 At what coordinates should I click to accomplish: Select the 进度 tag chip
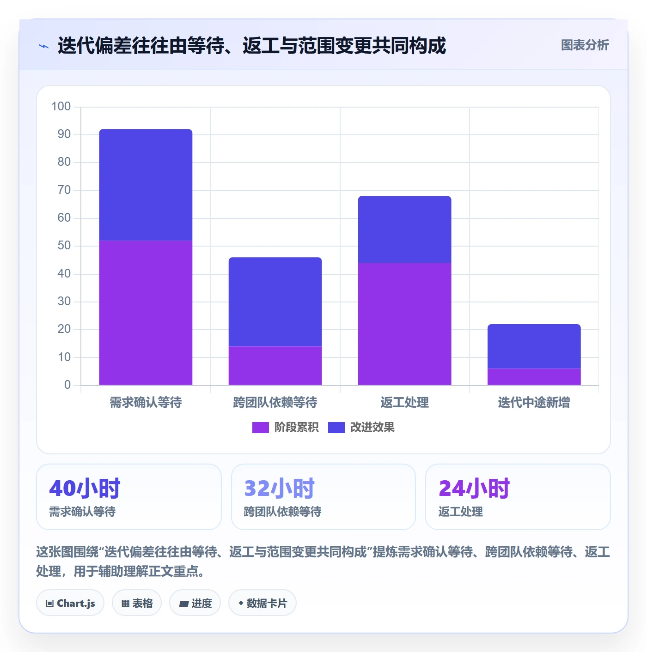195,603
